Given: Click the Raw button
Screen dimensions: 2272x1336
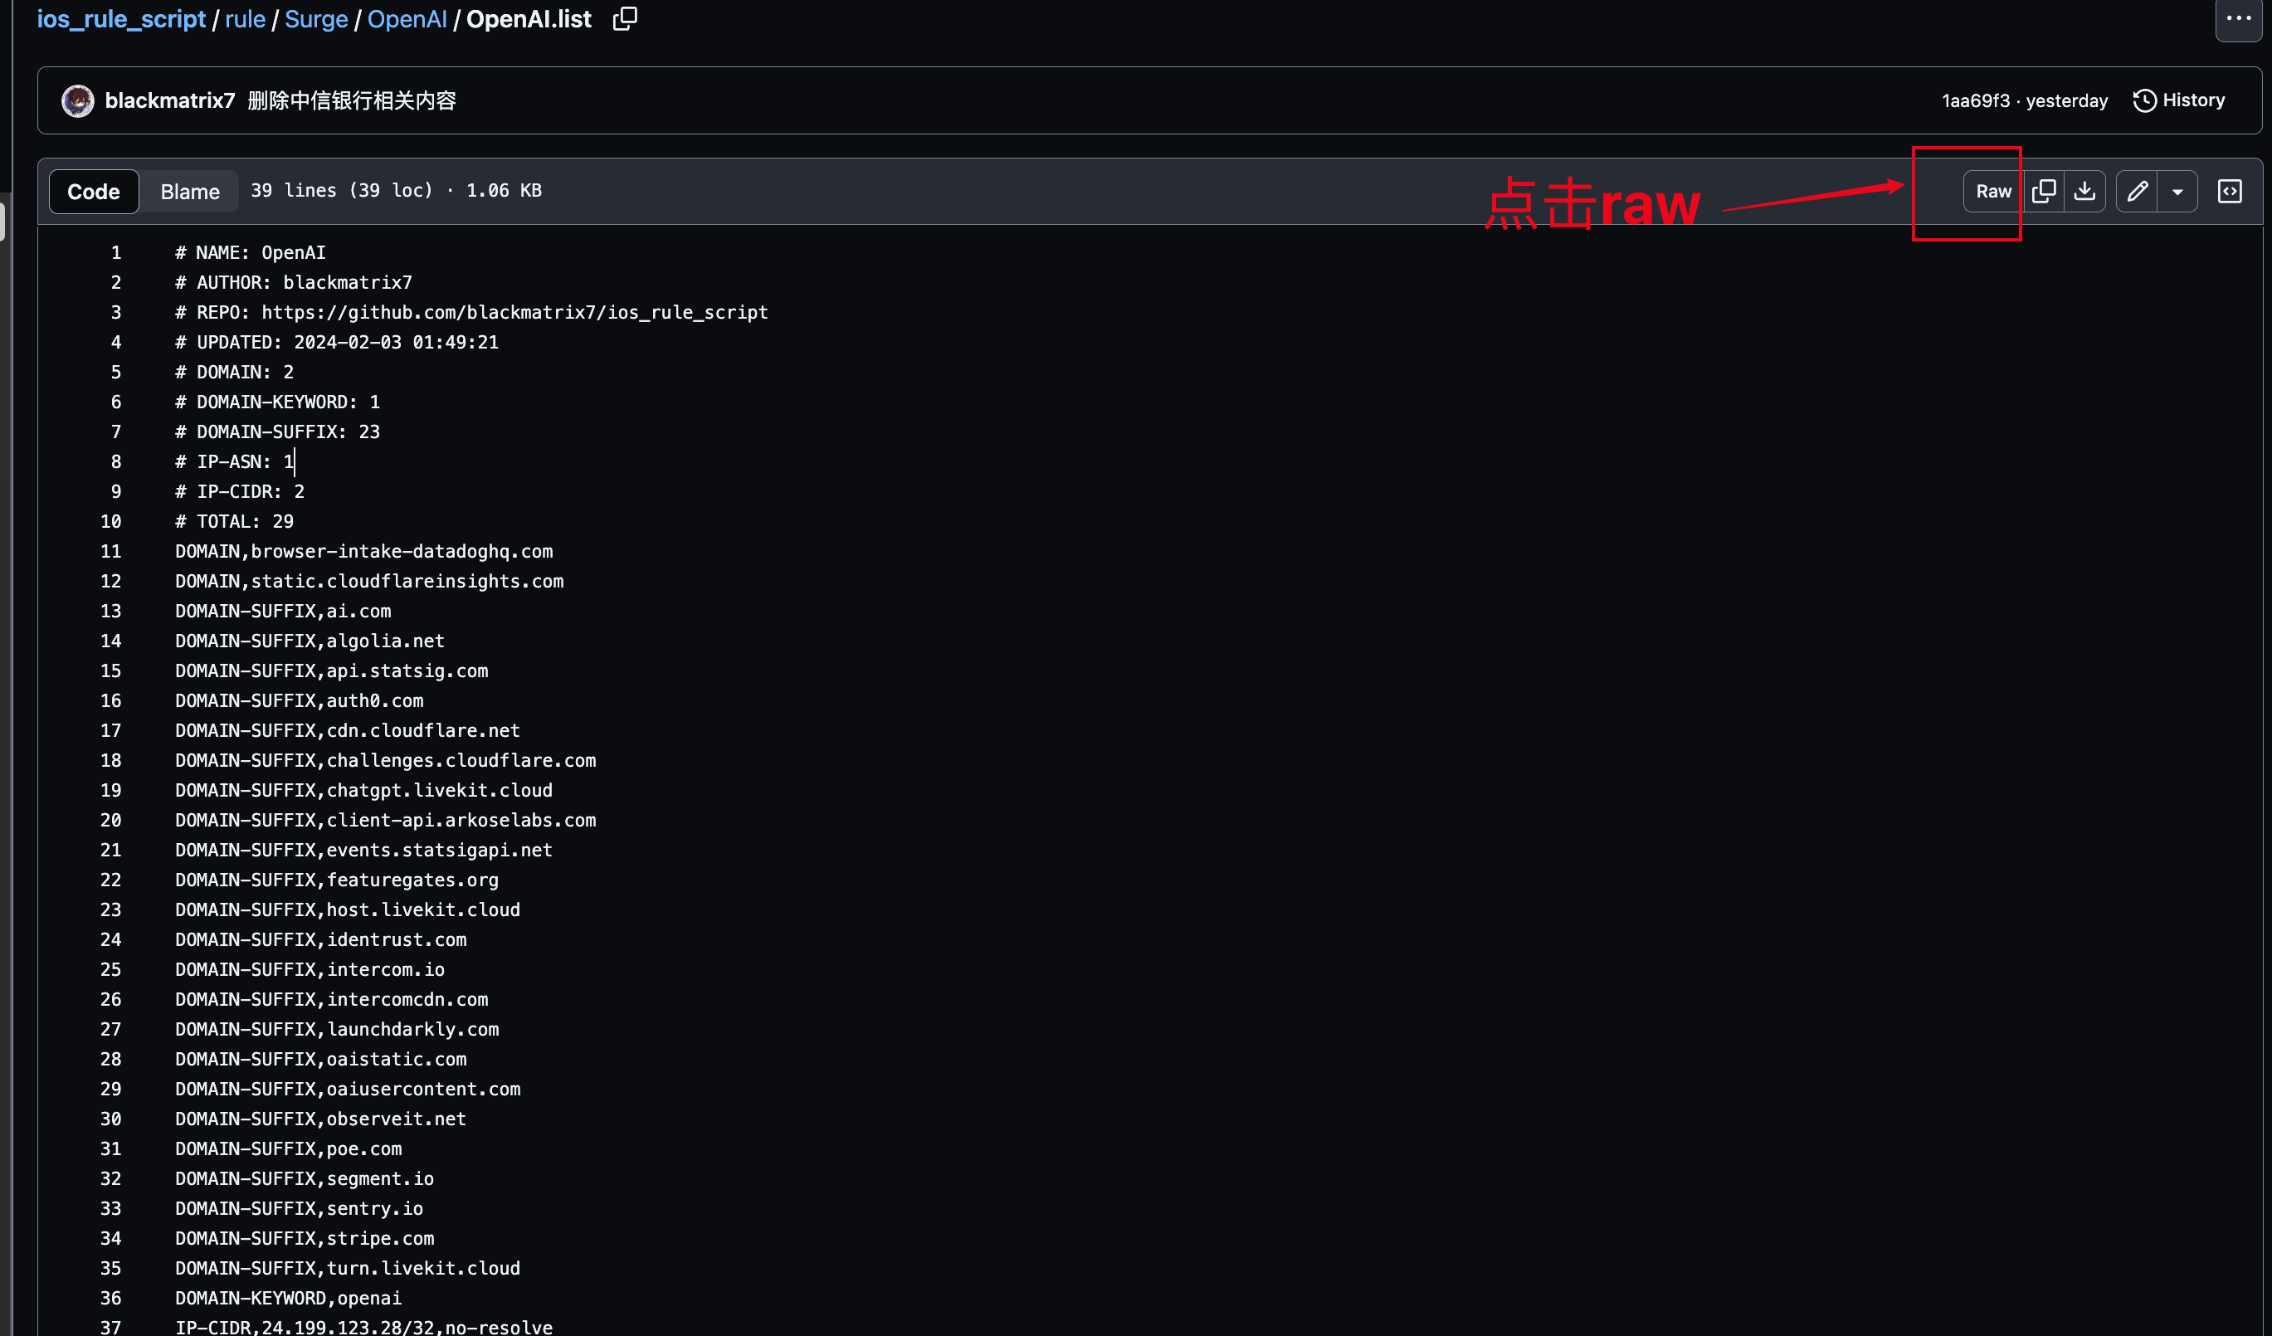Looking at the screenshot, I should point(1992,191).
